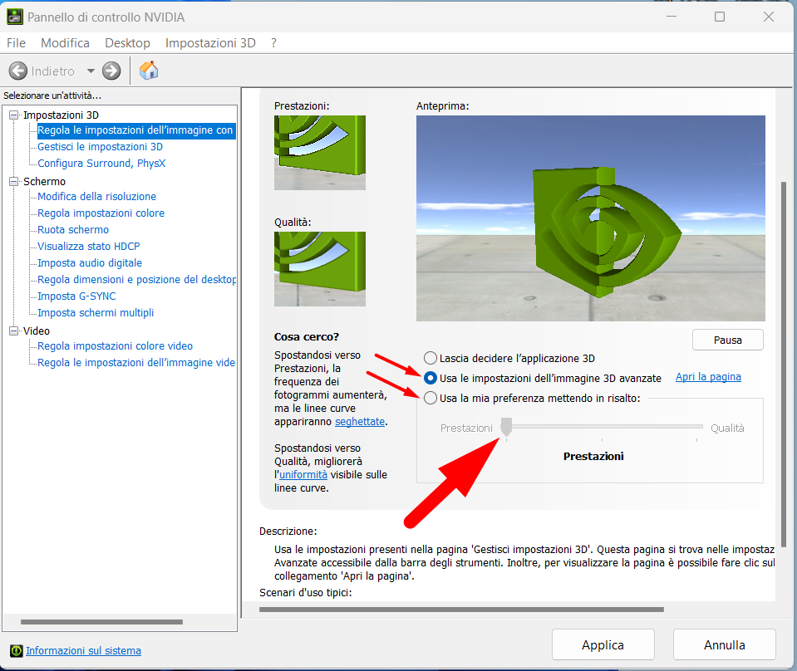Click the forward arrow icon in toolbar
Image resolution: width=797 pixels, height=671 pixels.
pyautogui.click(x=111, y=71)
